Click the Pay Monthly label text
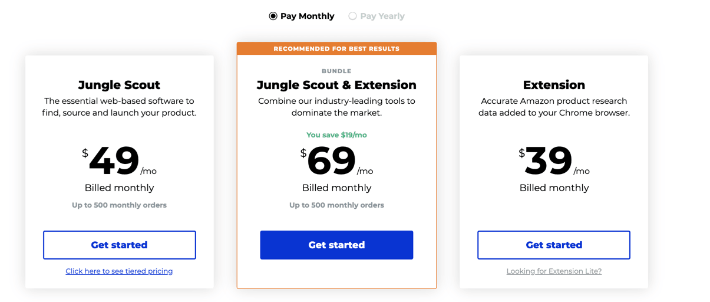Screen dimensions: 710x302 pyautogui.click(x=308, y=16)
